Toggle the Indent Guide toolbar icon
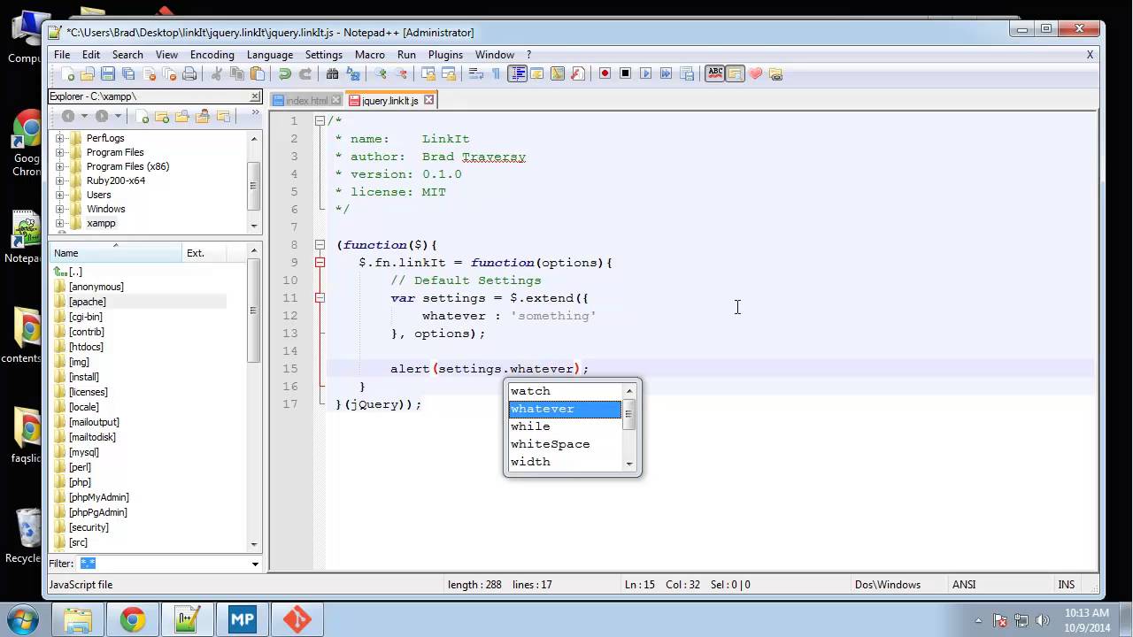Image resolution: width=1133 pixels, height=637 pixels. [x=517, y=73]
